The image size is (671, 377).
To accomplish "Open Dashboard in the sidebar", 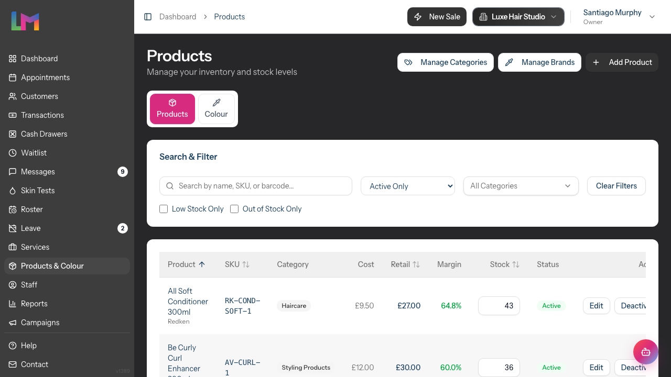I will point(67,59).
